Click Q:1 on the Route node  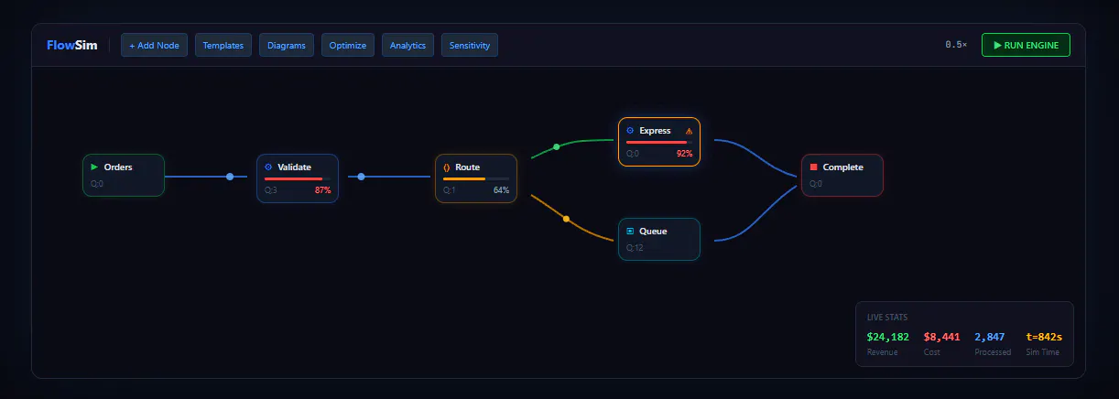449,190
